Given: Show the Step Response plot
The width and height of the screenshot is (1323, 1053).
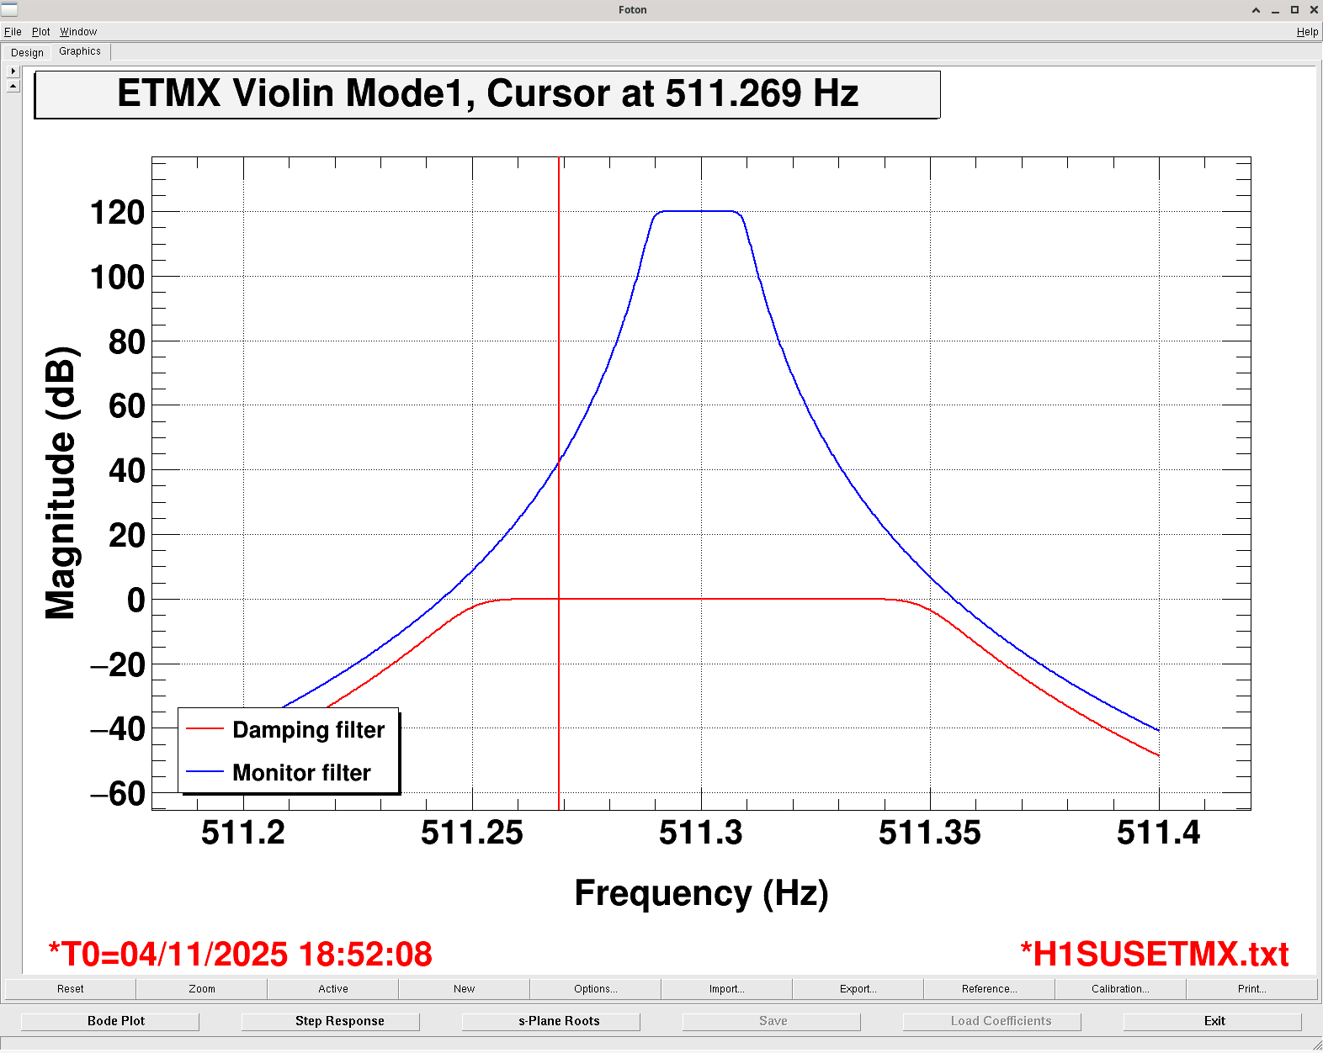Looking at the screenshot, I should click(339, 1021).
